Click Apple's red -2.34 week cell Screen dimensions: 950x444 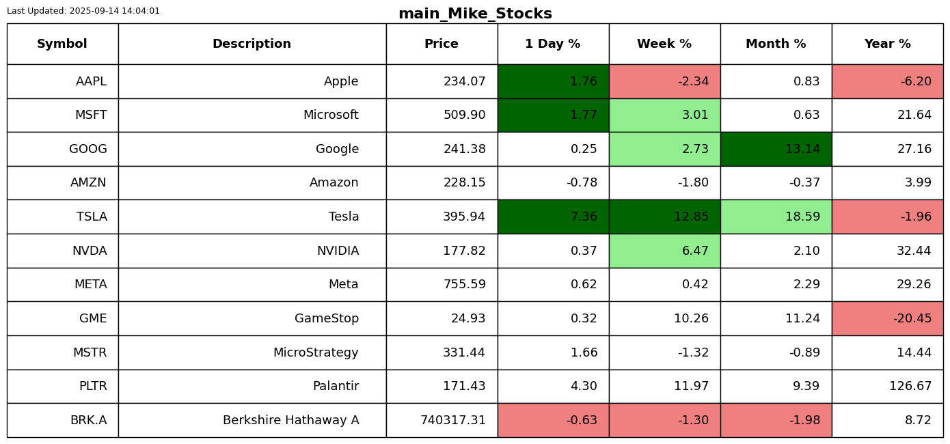point(664,82)
